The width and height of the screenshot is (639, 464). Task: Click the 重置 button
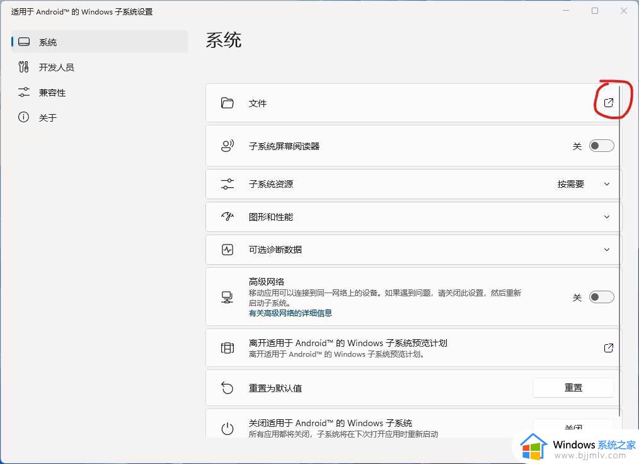pyautogui.click(x=573, y=387)
